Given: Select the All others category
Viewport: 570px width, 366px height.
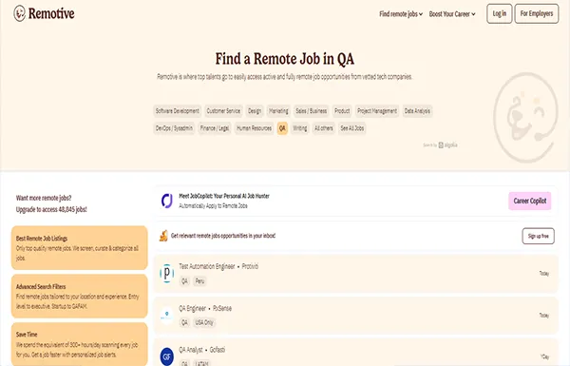Looking at the screenshot, I should [x=324, y=128].
